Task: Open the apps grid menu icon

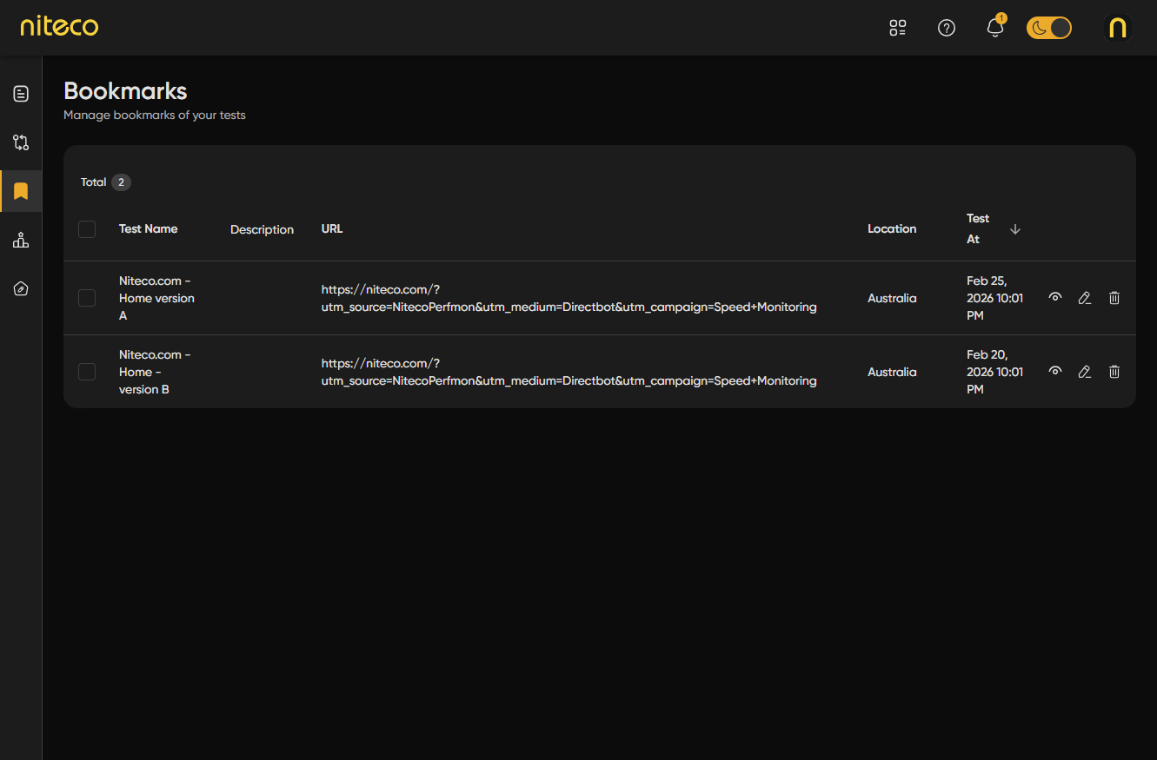Action: pyautogui.click(x=898, y=28)
